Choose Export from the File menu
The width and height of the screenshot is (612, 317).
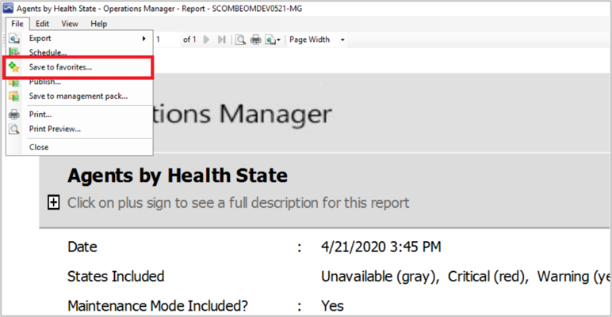point(79,38)
